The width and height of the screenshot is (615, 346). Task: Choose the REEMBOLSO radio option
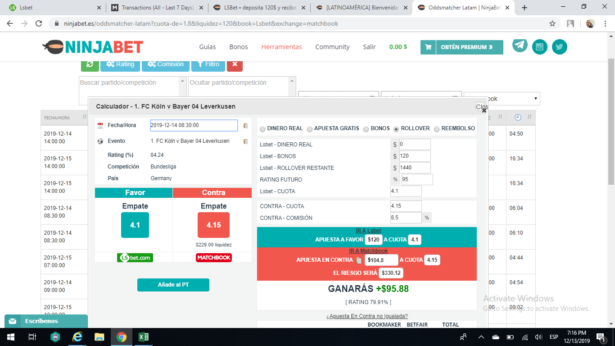pos(437,129)
